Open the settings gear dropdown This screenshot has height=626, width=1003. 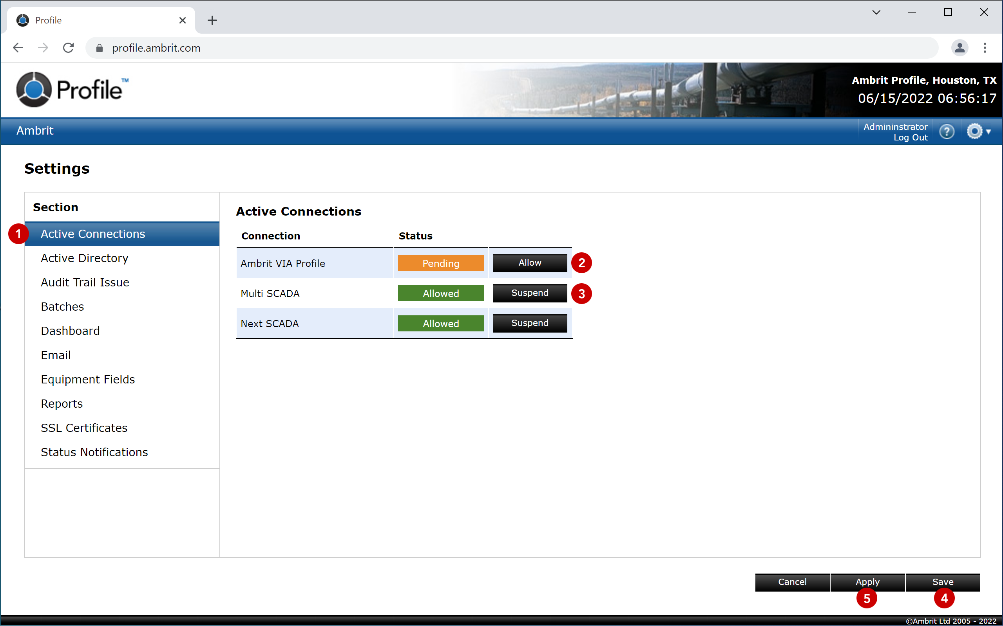coord(978,132)
